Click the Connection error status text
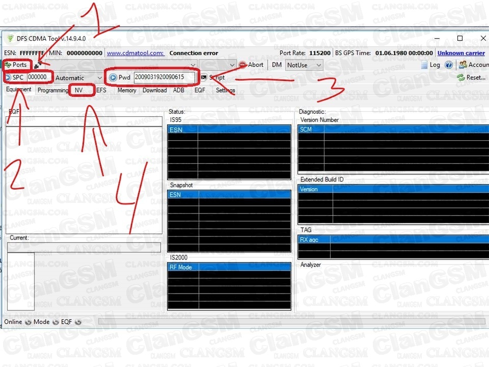Viewport: 489px width, 367px height. [194, 53]
